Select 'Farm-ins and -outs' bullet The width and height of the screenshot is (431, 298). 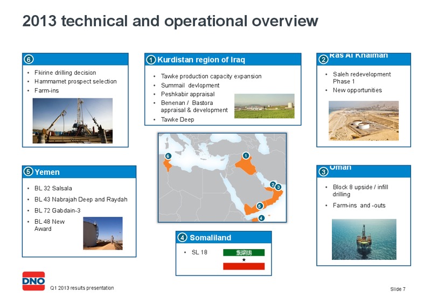pos(359,205)
